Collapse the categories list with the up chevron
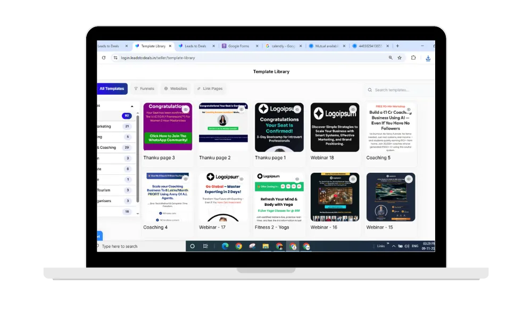Image resolution: width=532 pixels, height=319 pixels. [132, 105]
